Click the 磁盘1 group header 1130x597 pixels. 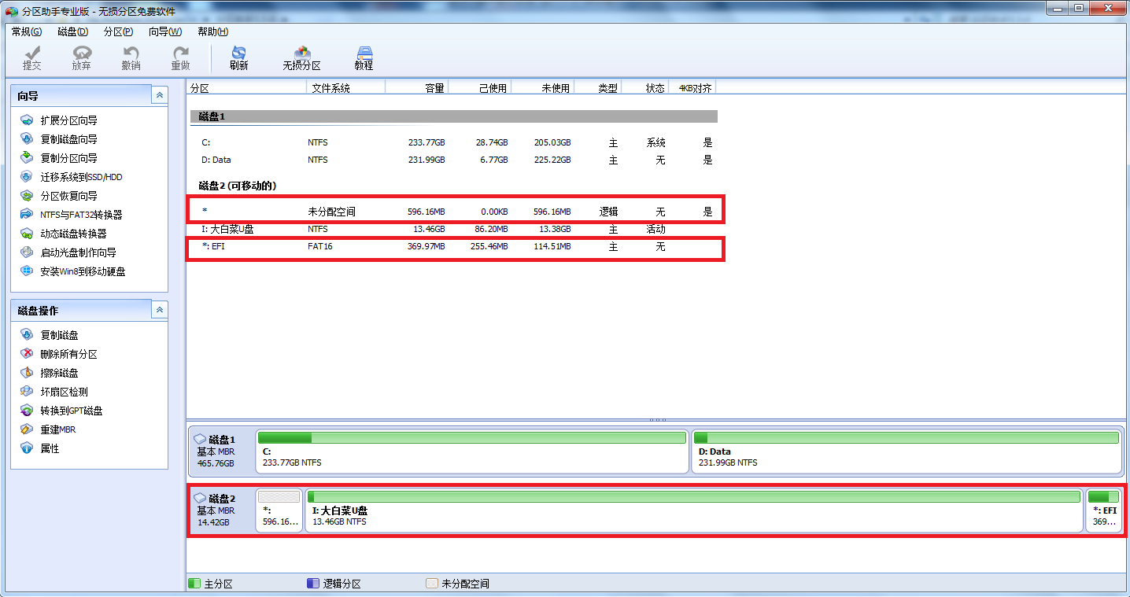(x=454, y=116)
